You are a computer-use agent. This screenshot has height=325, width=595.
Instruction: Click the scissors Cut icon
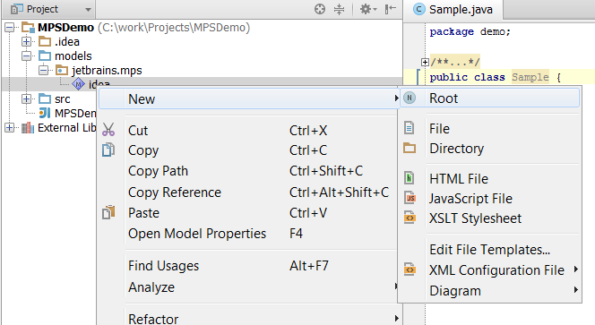tap(108, 130)
